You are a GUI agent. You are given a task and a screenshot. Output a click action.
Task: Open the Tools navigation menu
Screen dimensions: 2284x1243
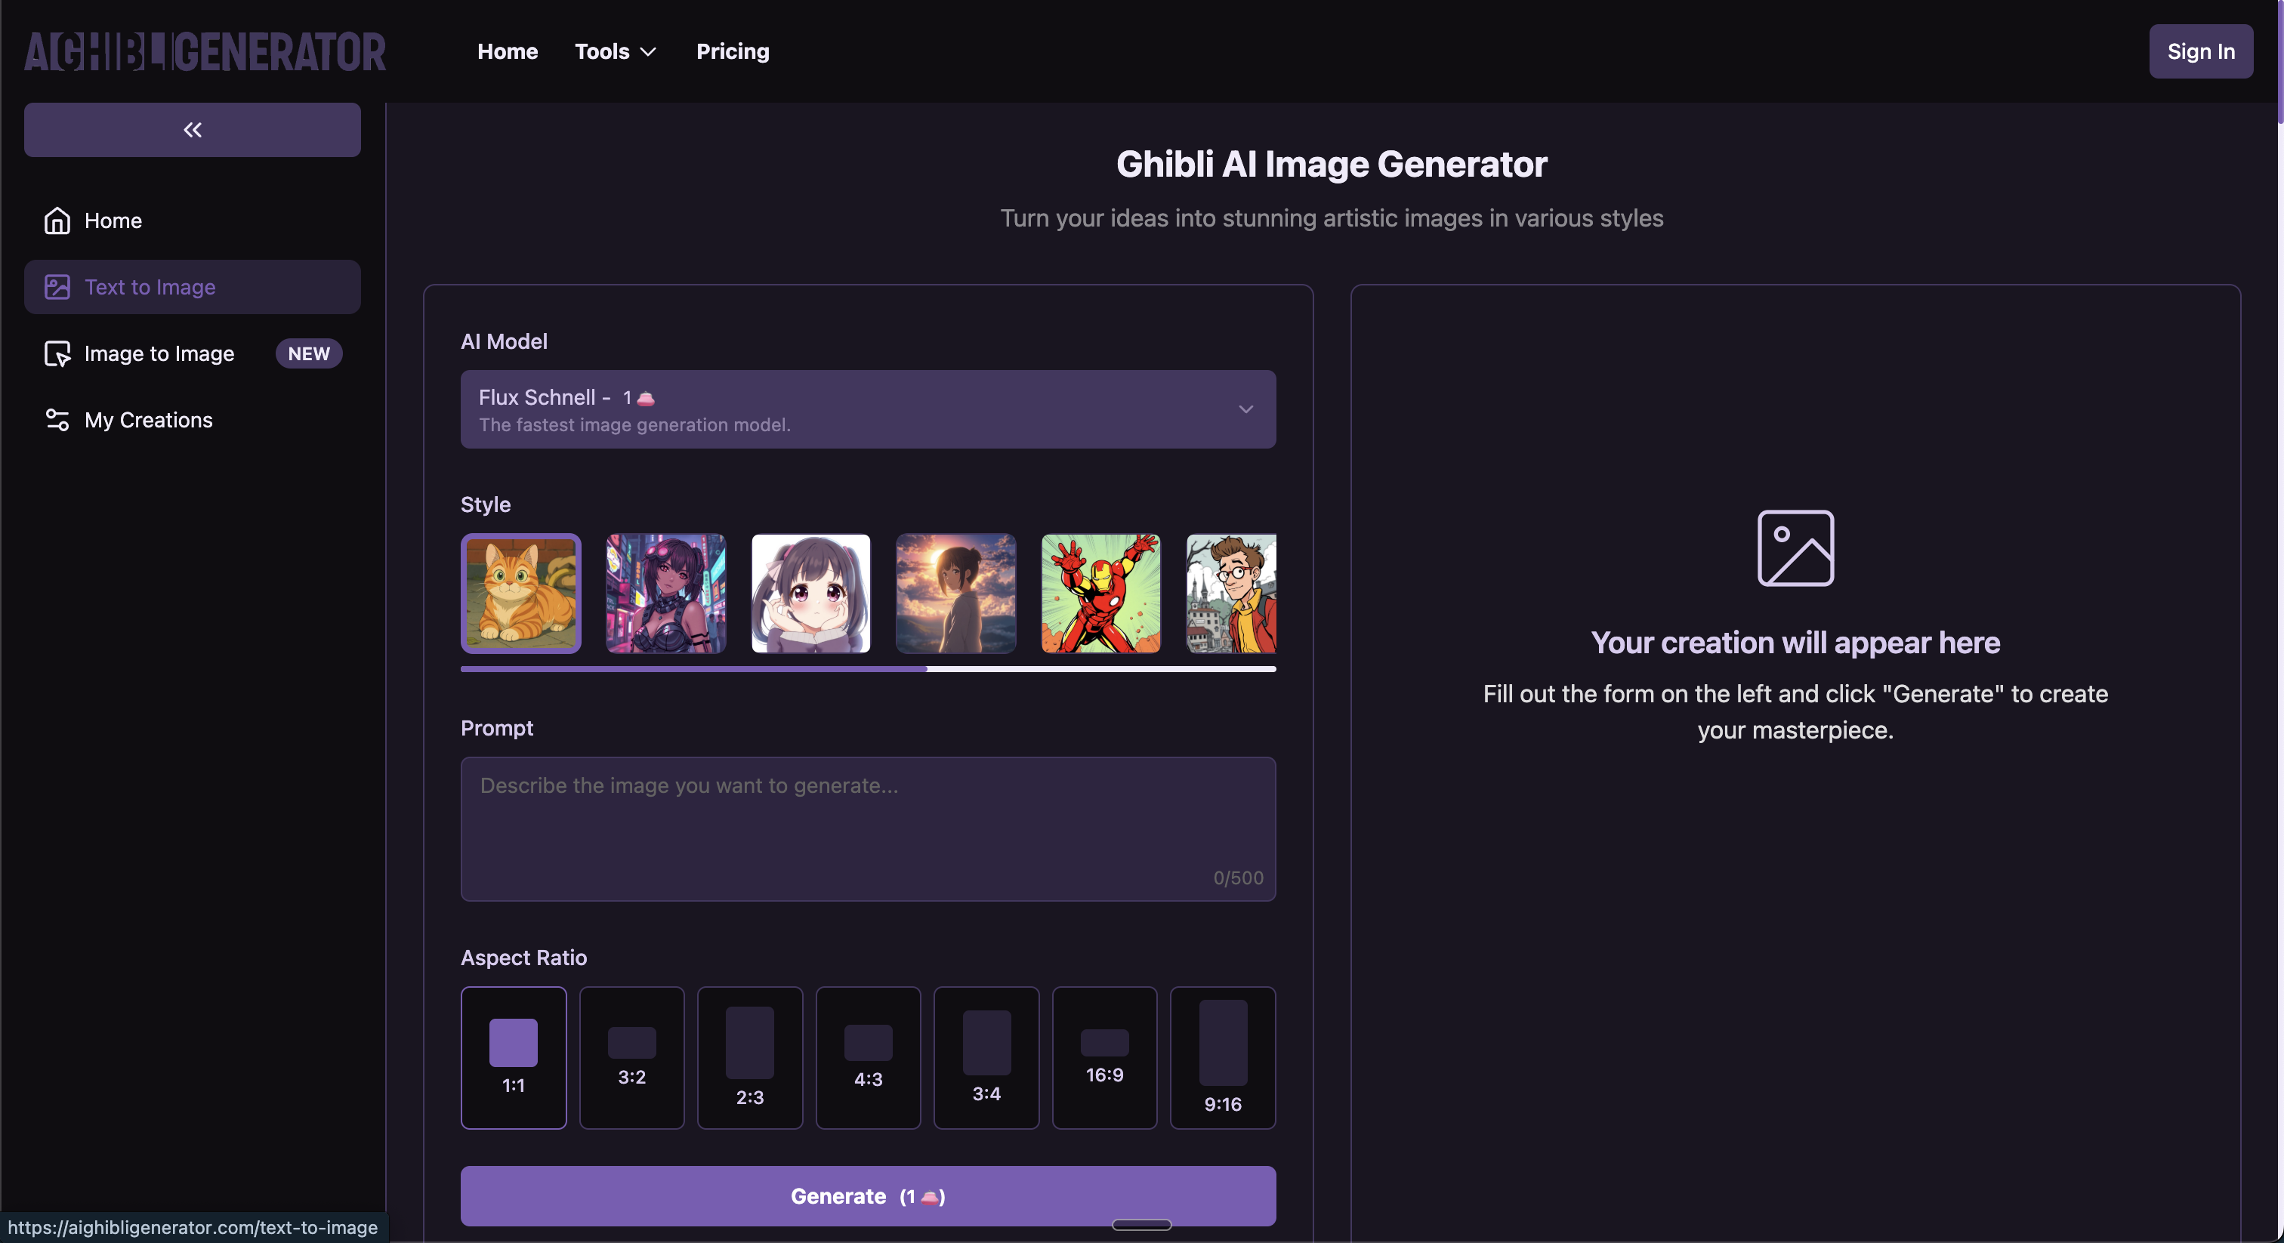tap(603, 51)
